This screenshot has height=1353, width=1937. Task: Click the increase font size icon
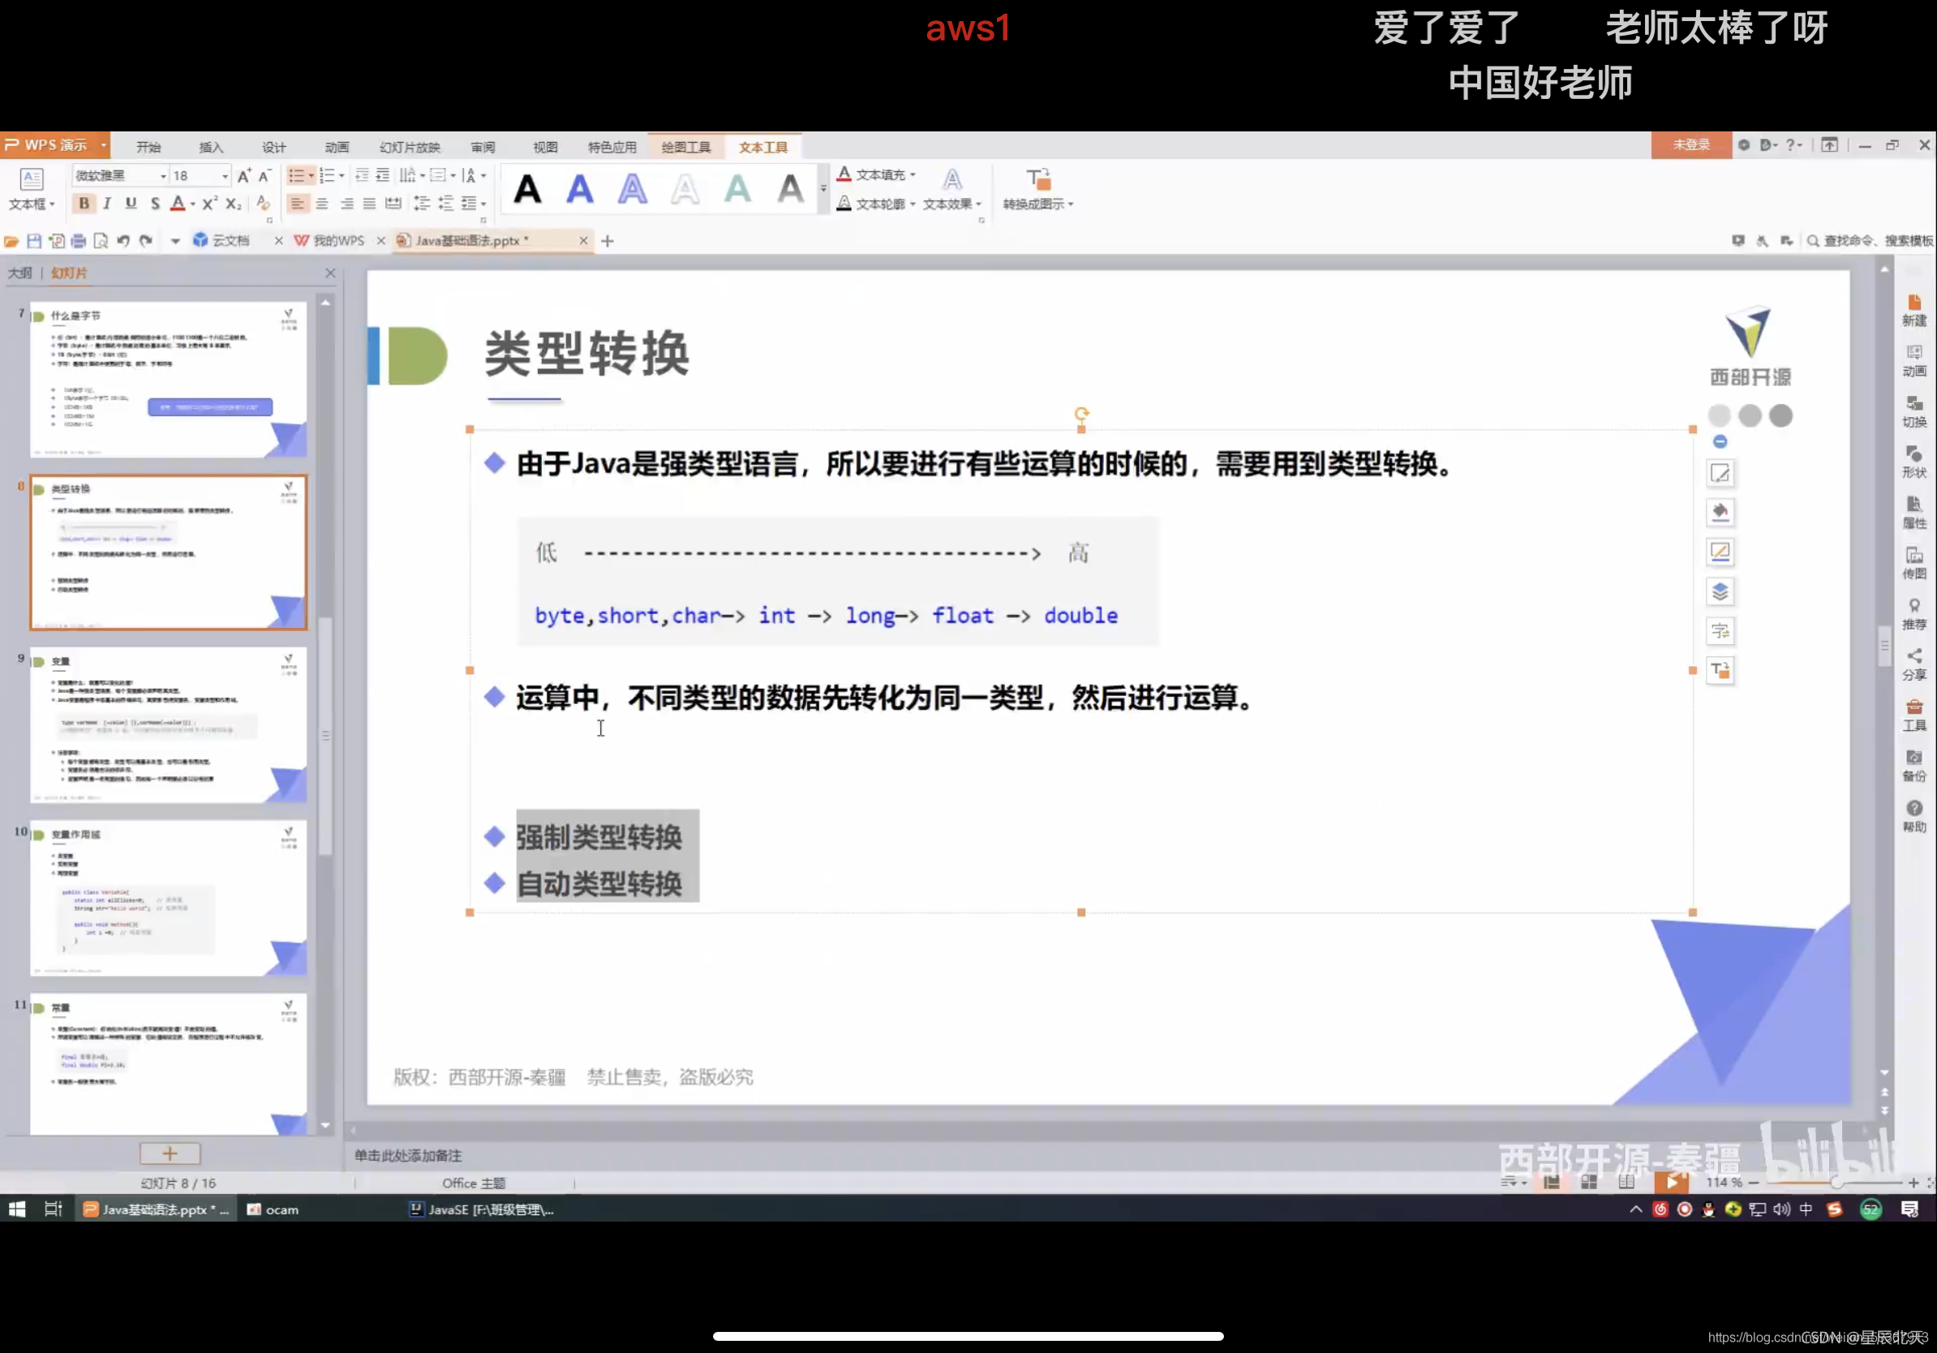(x=243, y=175)
